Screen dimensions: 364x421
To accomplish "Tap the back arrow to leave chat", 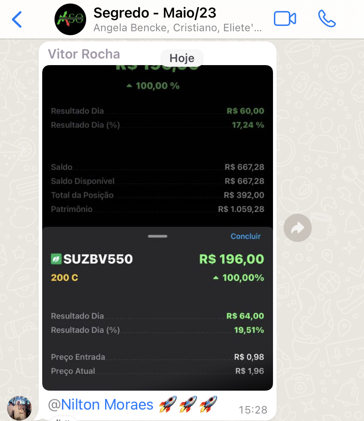I will [17, 19].
